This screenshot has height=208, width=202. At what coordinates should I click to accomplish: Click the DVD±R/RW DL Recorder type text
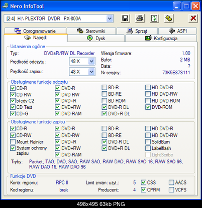coord(69,53)
